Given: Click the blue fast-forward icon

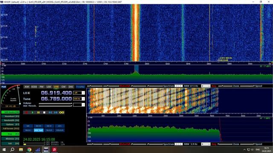Looking at the screenshot, I should [56, 113].
